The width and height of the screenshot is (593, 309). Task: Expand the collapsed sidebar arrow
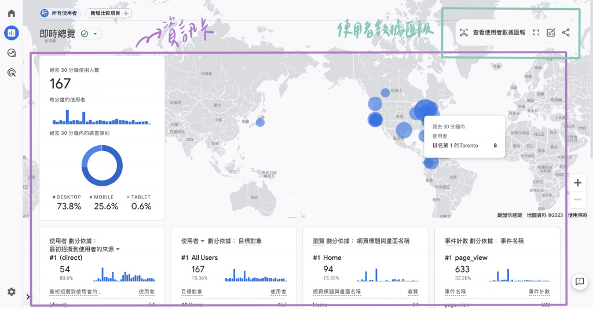coord(28,296)
